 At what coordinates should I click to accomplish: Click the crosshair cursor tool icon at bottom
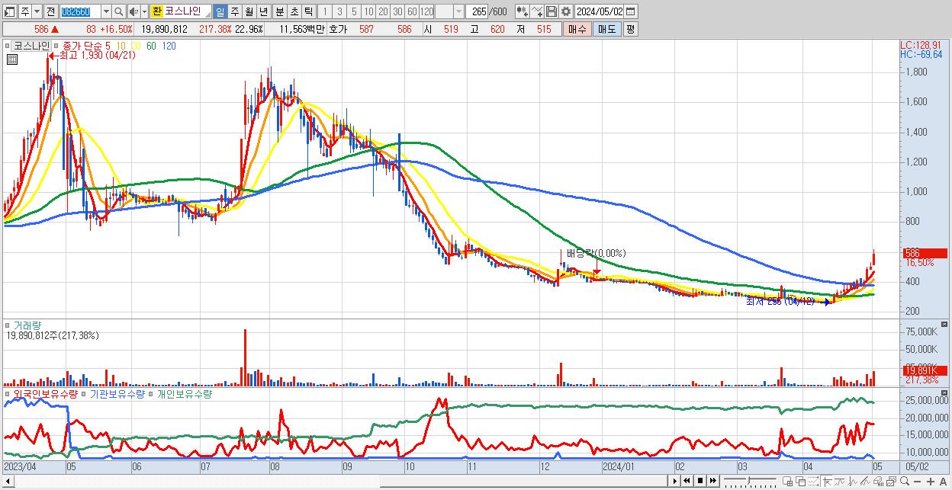827,482
